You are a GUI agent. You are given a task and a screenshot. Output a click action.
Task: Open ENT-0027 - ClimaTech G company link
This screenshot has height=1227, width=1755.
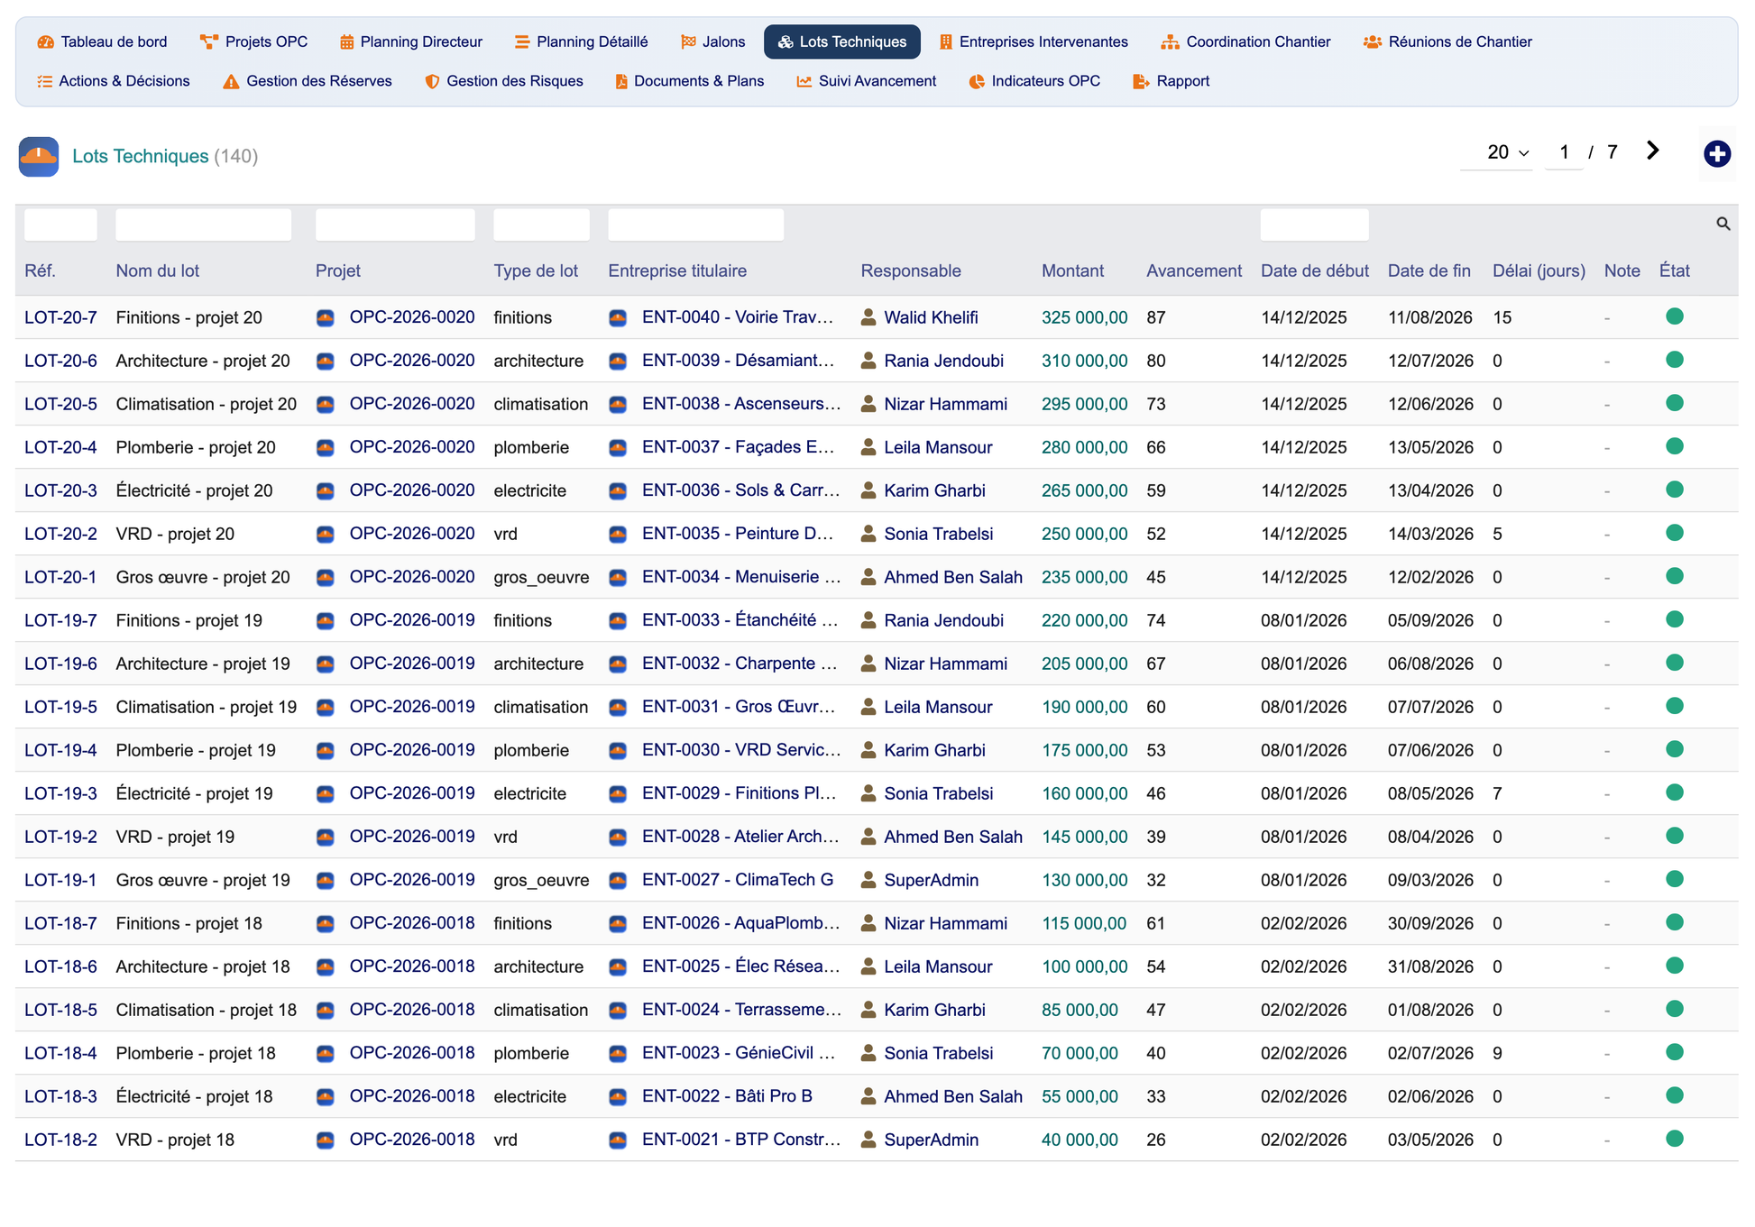click(738, 880)
